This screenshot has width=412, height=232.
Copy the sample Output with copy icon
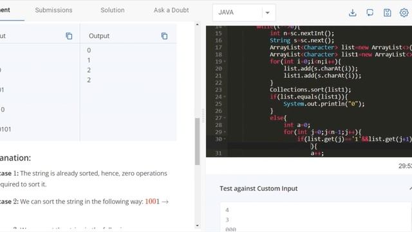164,36
